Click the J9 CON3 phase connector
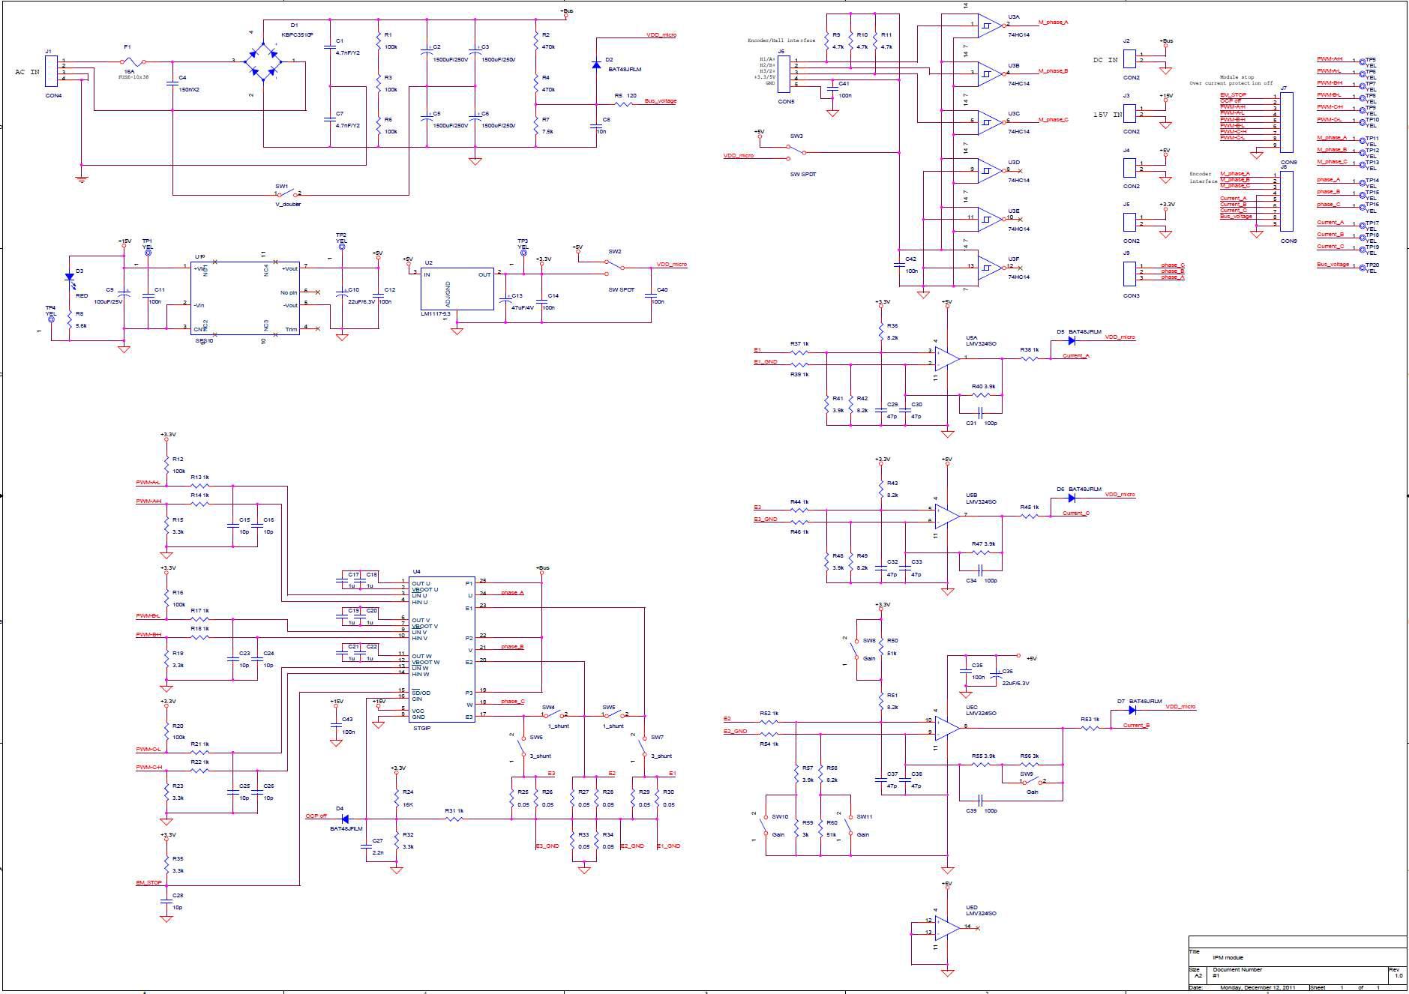Image resolution: width=1409 pixels, height=994 pixels. (x=1131, y=273)
